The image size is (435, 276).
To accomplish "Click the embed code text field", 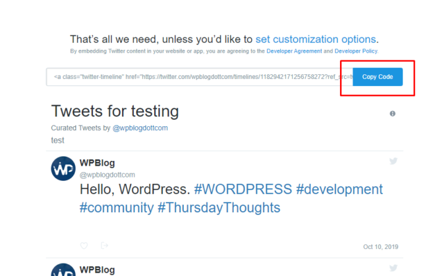I will [200, 77].
